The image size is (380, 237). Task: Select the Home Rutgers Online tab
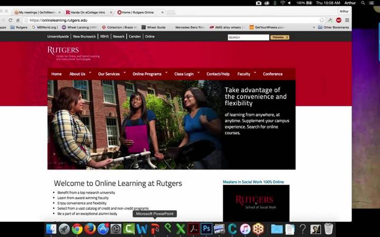pos(138,12)
